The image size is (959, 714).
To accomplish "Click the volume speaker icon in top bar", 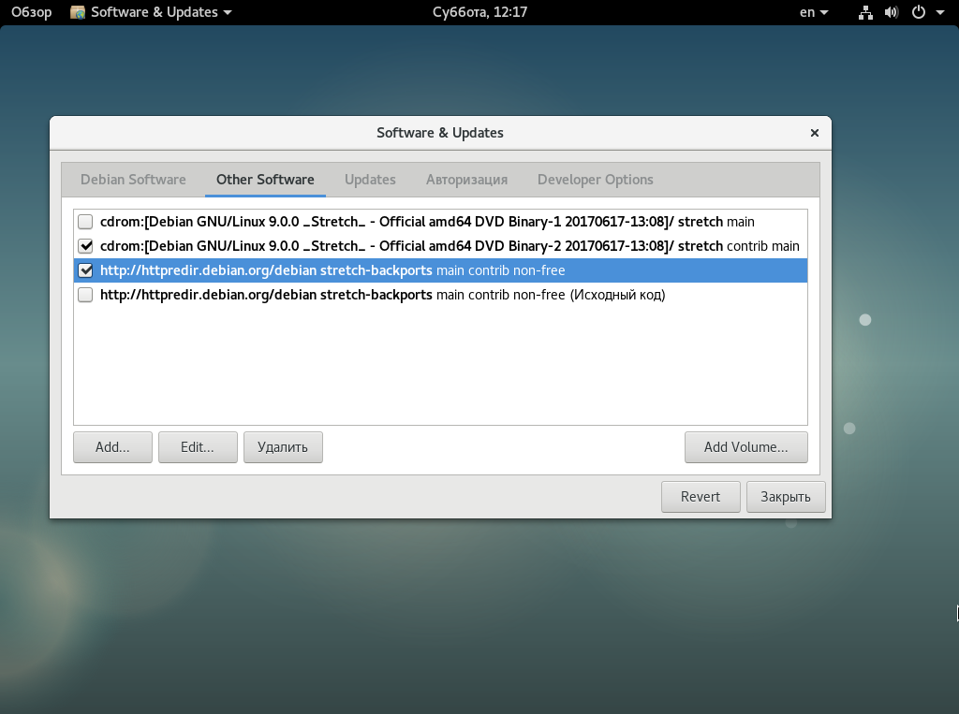I will [x=891, y=12].
